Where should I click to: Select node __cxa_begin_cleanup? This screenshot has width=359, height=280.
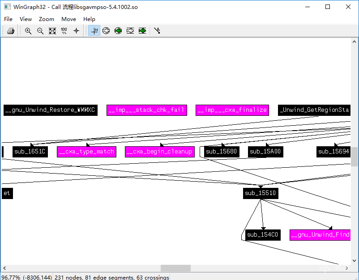tap(160, 152)
